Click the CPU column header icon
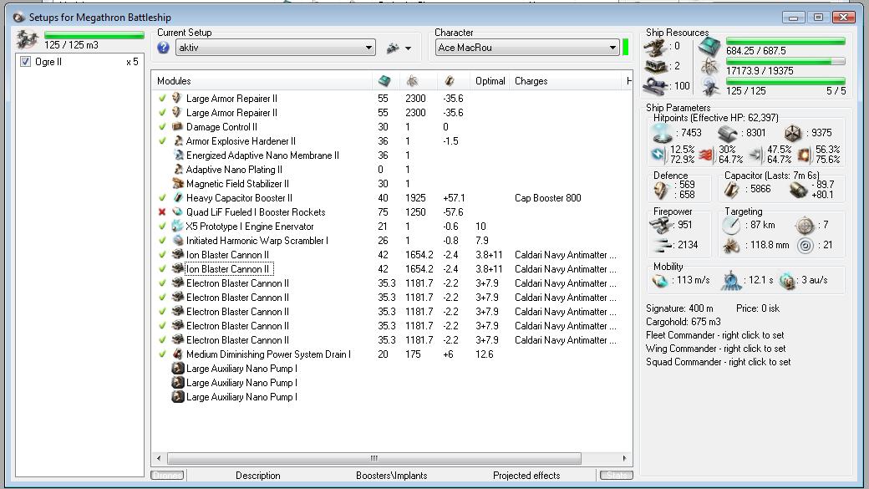This screenshot has width=869, height=489. click(x=384, y=81)
